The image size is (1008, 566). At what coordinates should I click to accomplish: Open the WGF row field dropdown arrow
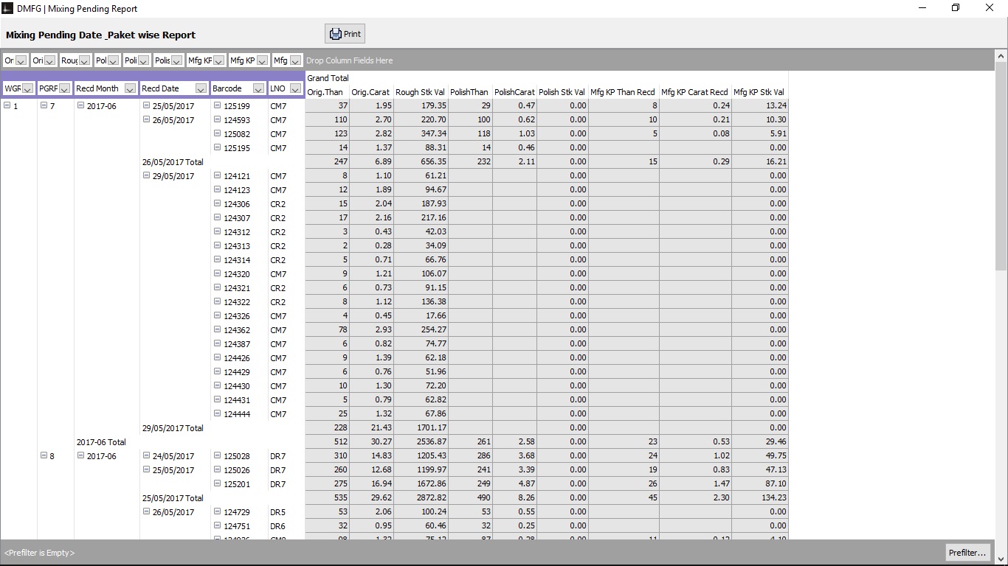coord(28,88)
